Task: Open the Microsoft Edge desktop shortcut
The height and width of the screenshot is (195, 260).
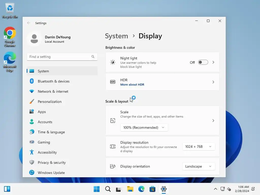Action: tap(10, 62)
